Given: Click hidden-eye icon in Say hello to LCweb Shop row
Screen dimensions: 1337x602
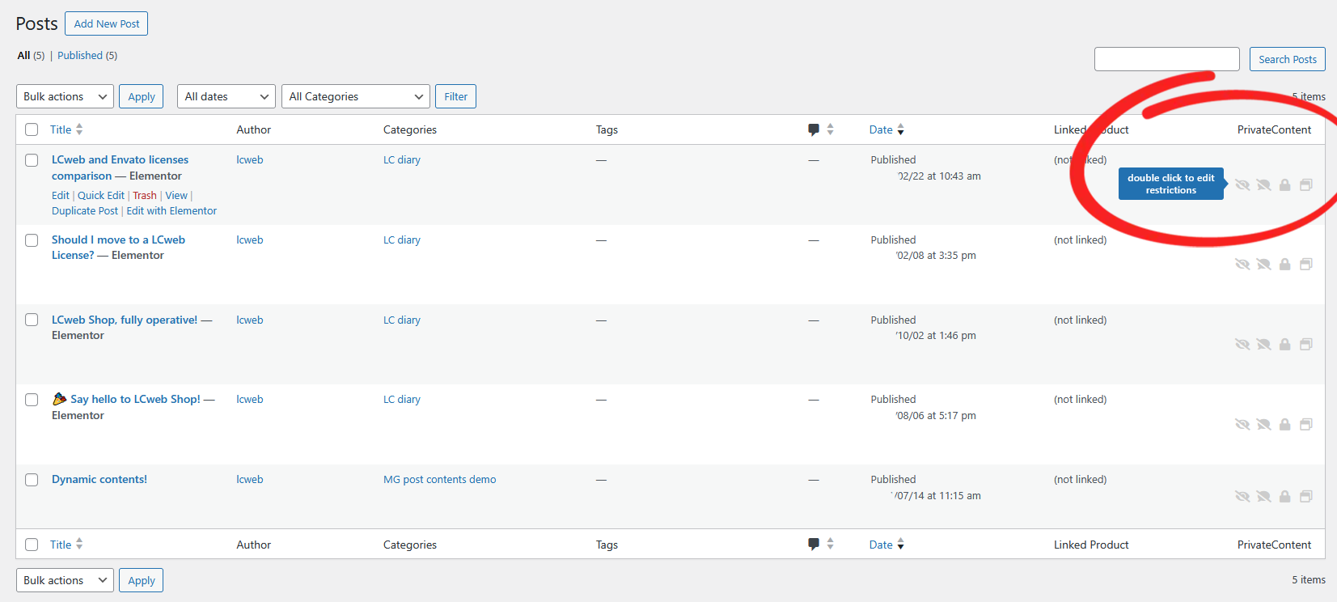Looking at the screenshot, I should (x=1242, y=425).
